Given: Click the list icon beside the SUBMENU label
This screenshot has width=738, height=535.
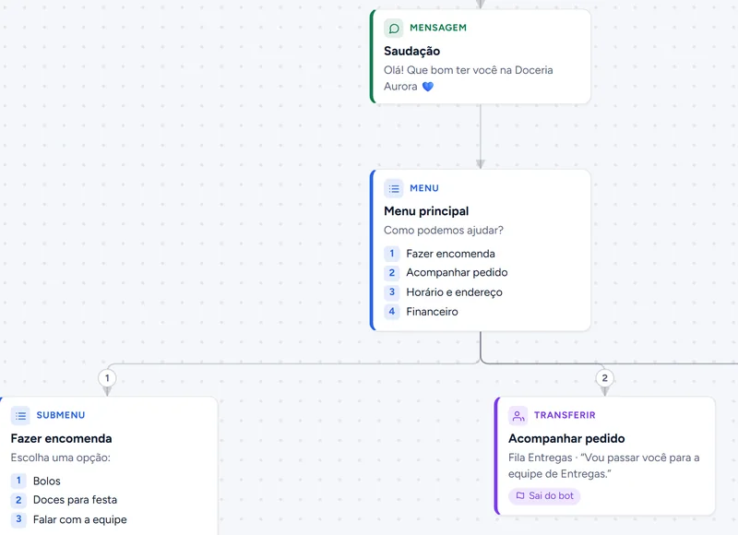Looking at the screenshot, I should (20, 415).
